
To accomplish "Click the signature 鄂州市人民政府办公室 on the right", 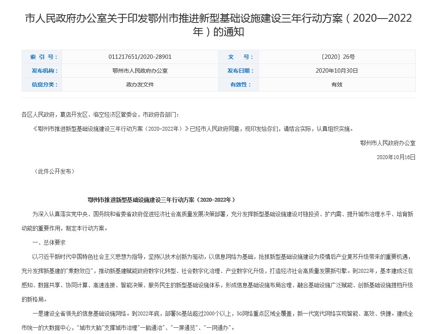I will click(x=388, y=143).
